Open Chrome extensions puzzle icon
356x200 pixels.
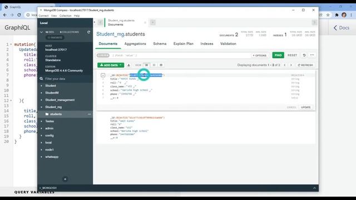click(337, 15)
